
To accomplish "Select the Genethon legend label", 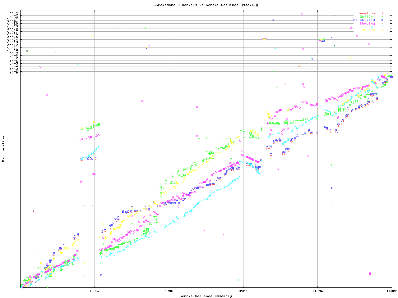I will 366,13.
